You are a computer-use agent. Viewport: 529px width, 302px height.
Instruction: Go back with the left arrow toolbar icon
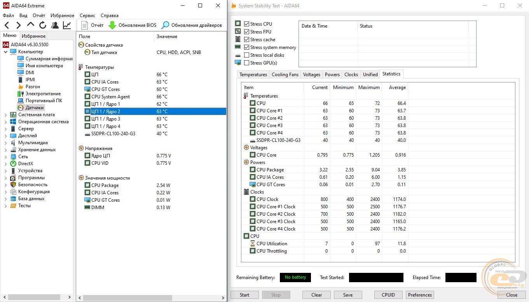(7, 25)
